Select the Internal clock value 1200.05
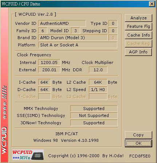Image resolution: width=157 pixels, height=163 pixels. click(49, 62)
